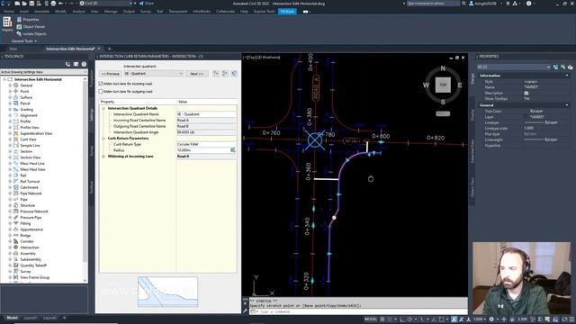Image resolution: width=576 pixels, height=324 pixels.
Task: Open Active Drawing Settings View dropdown
Action: 43,72
